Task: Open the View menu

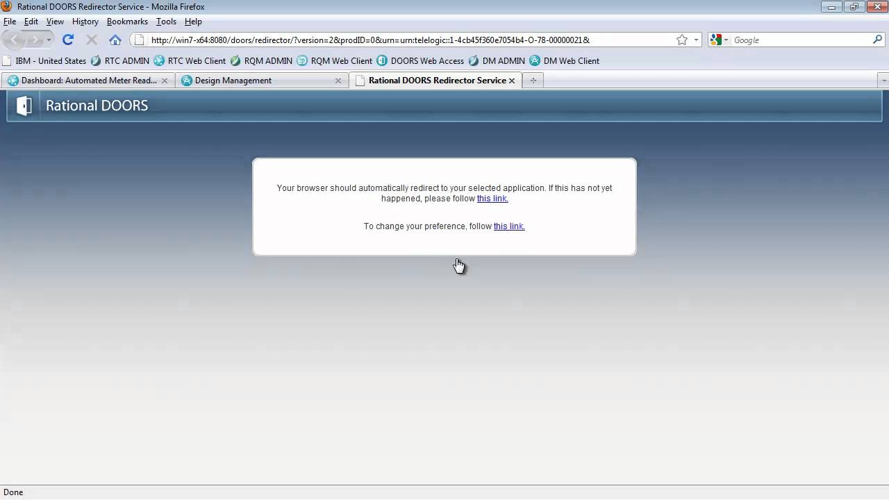Action: [55, 22]
